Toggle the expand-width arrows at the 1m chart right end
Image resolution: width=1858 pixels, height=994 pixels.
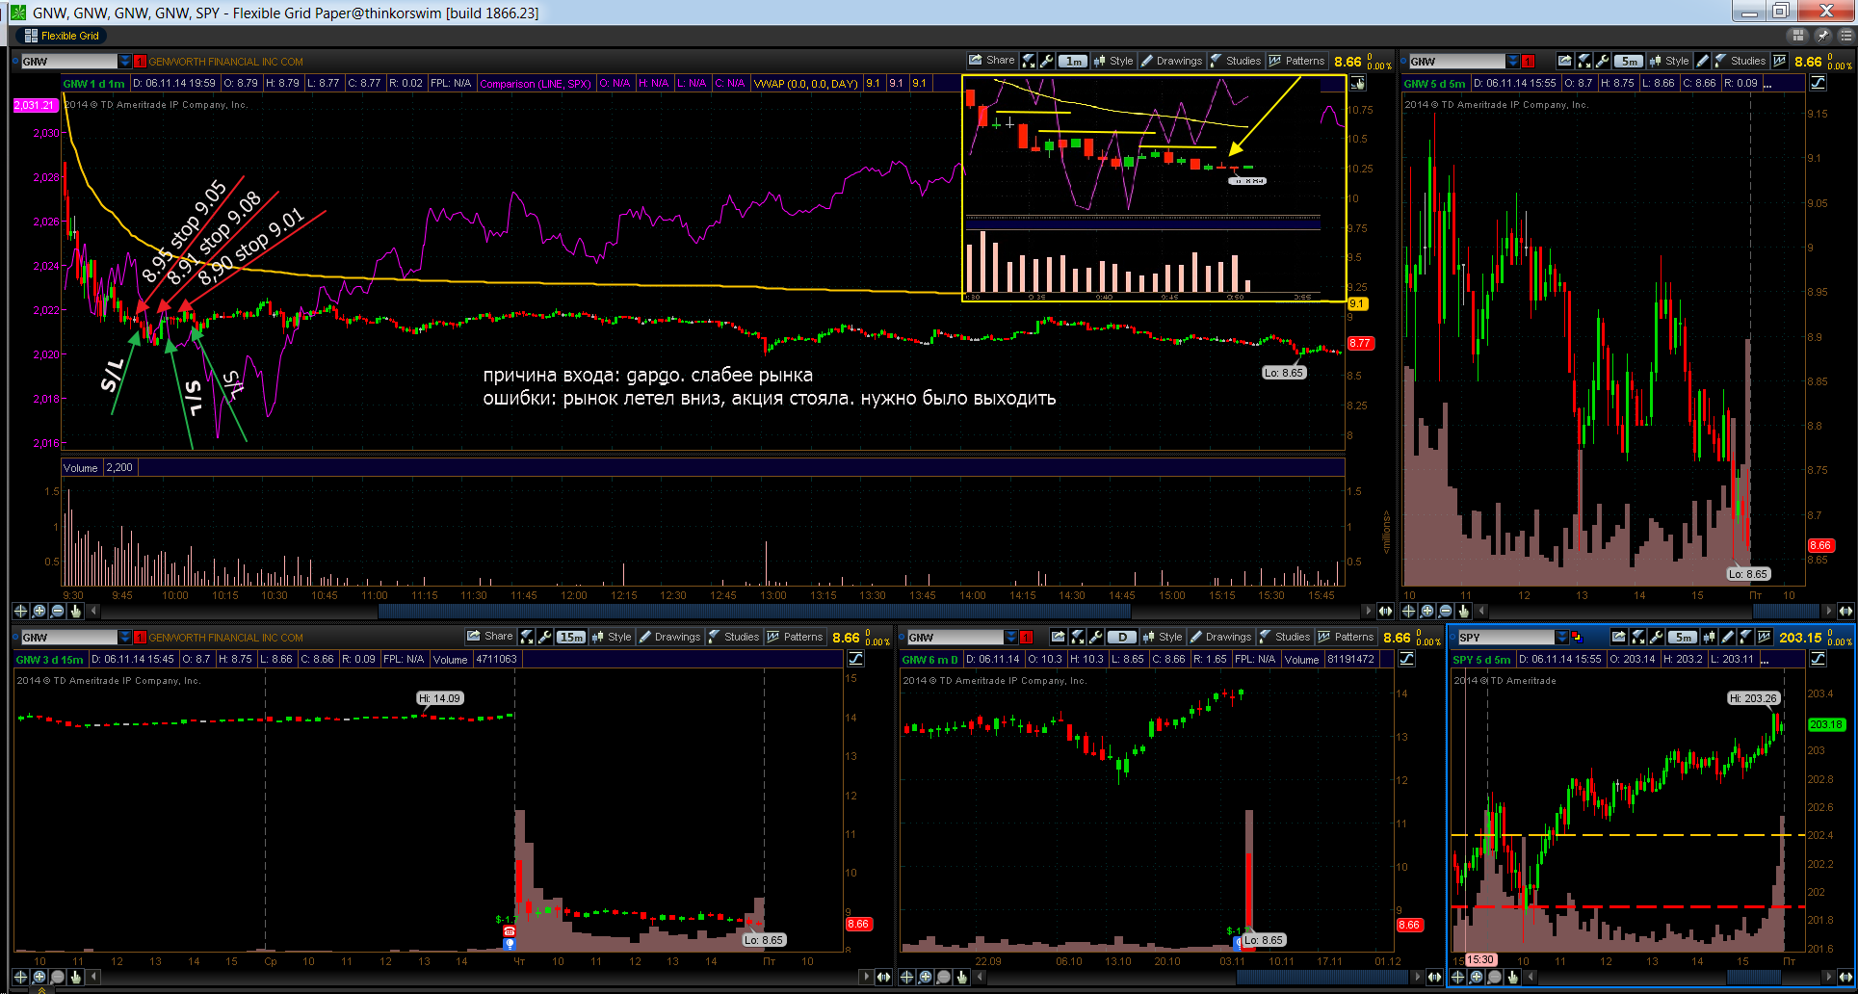pos(1385,611)
